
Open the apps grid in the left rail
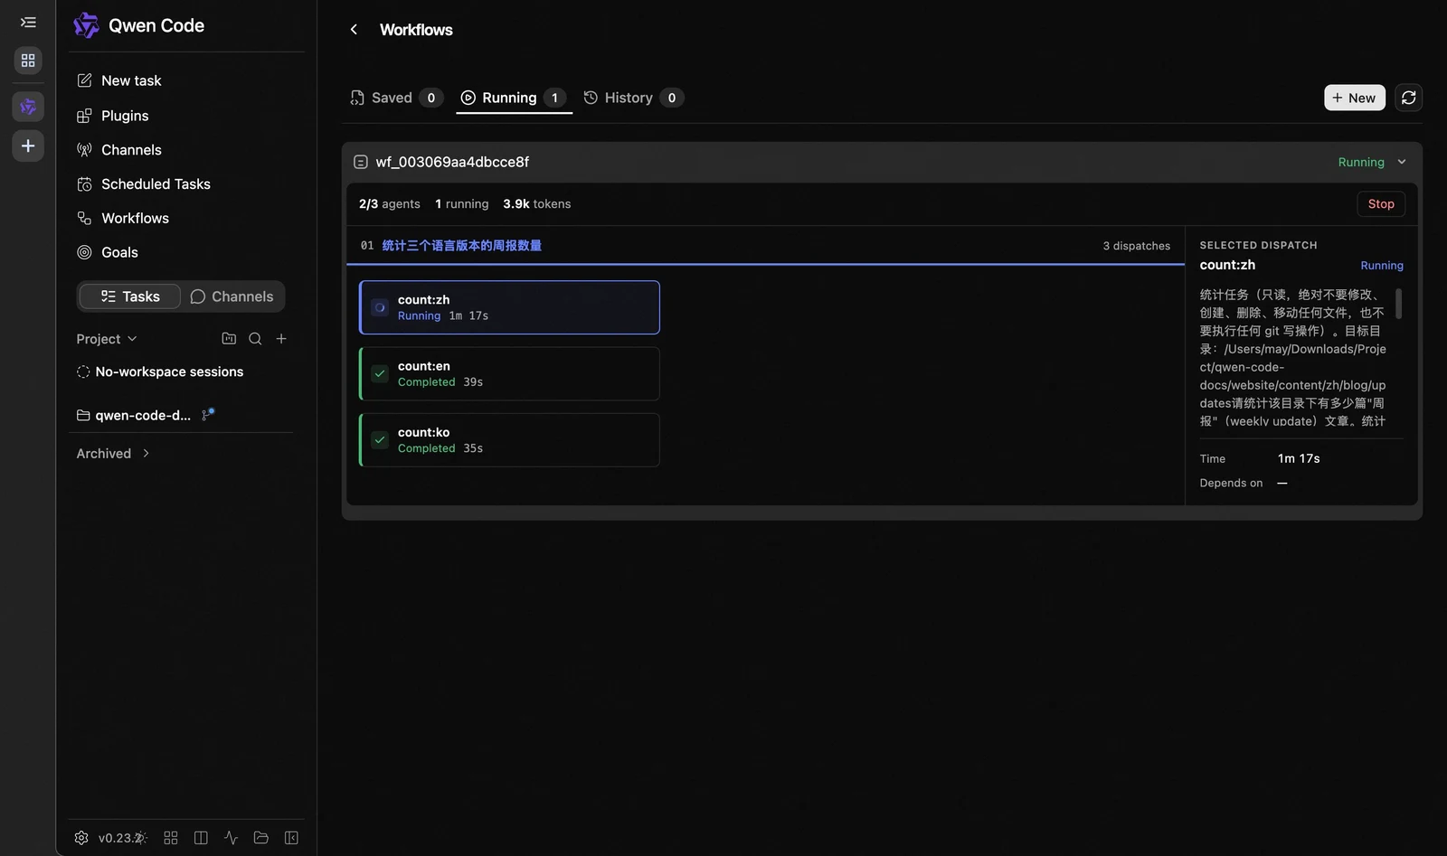[28, 61]
